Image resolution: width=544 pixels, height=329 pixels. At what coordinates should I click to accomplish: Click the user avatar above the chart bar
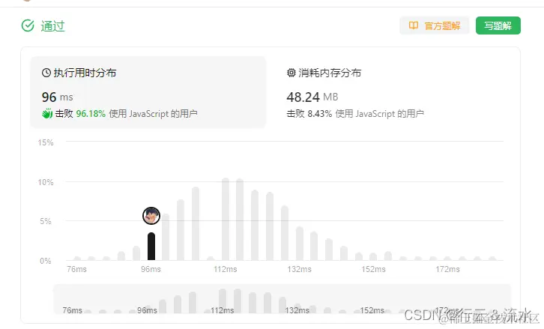pyautogui.click(x=151, y=216)
